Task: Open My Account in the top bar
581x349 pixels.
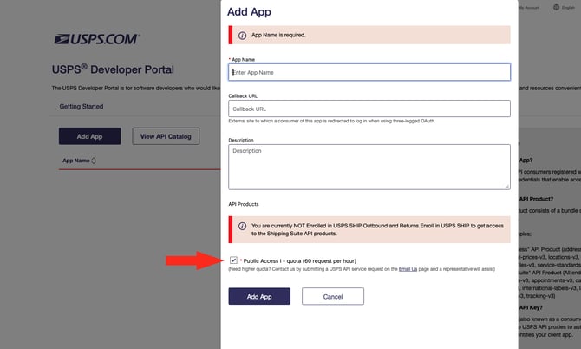Action: tap(527, 7)
